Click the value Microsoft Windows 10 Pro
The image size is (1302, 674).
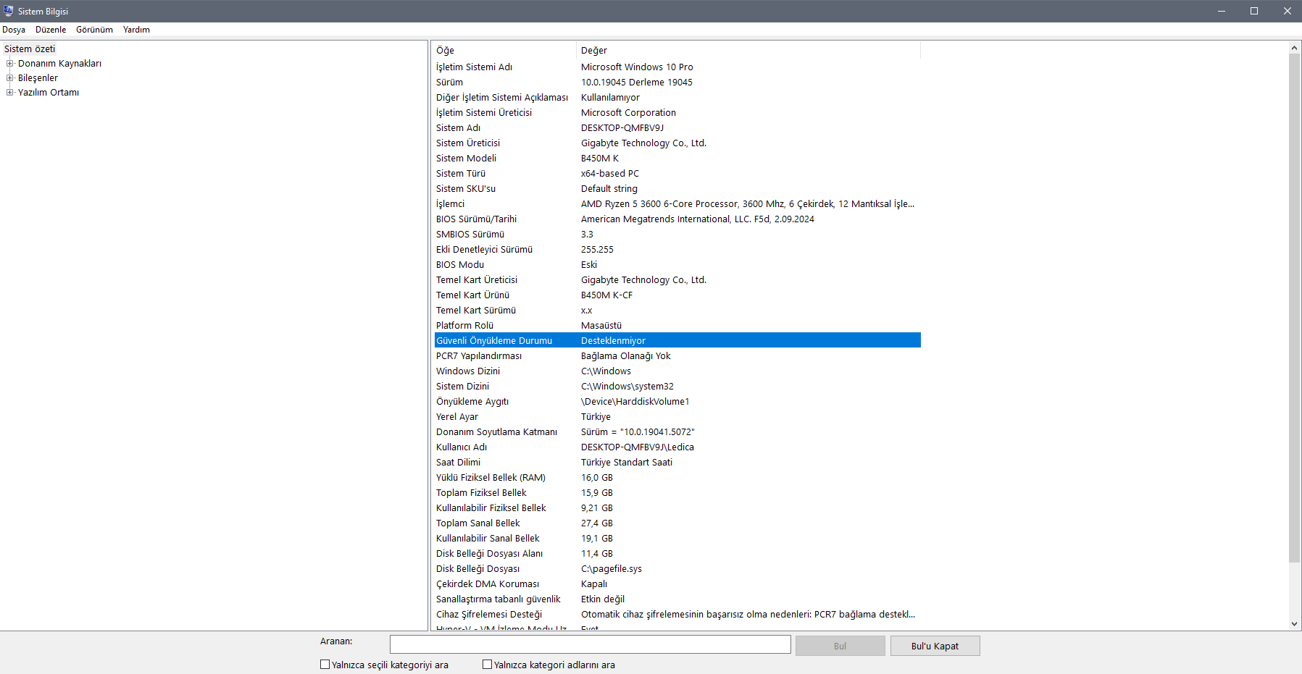637,67
